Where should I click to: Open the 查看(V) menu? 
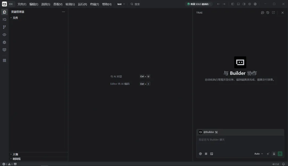click(x=58, y=4)
